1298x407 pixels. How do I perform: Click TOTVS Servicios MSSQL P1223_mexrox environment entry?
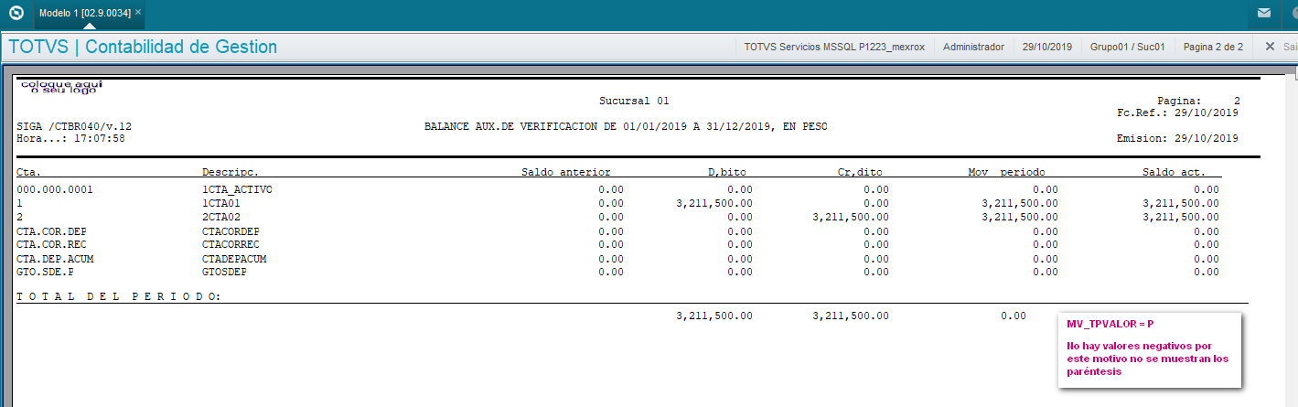tap(834, 47)
